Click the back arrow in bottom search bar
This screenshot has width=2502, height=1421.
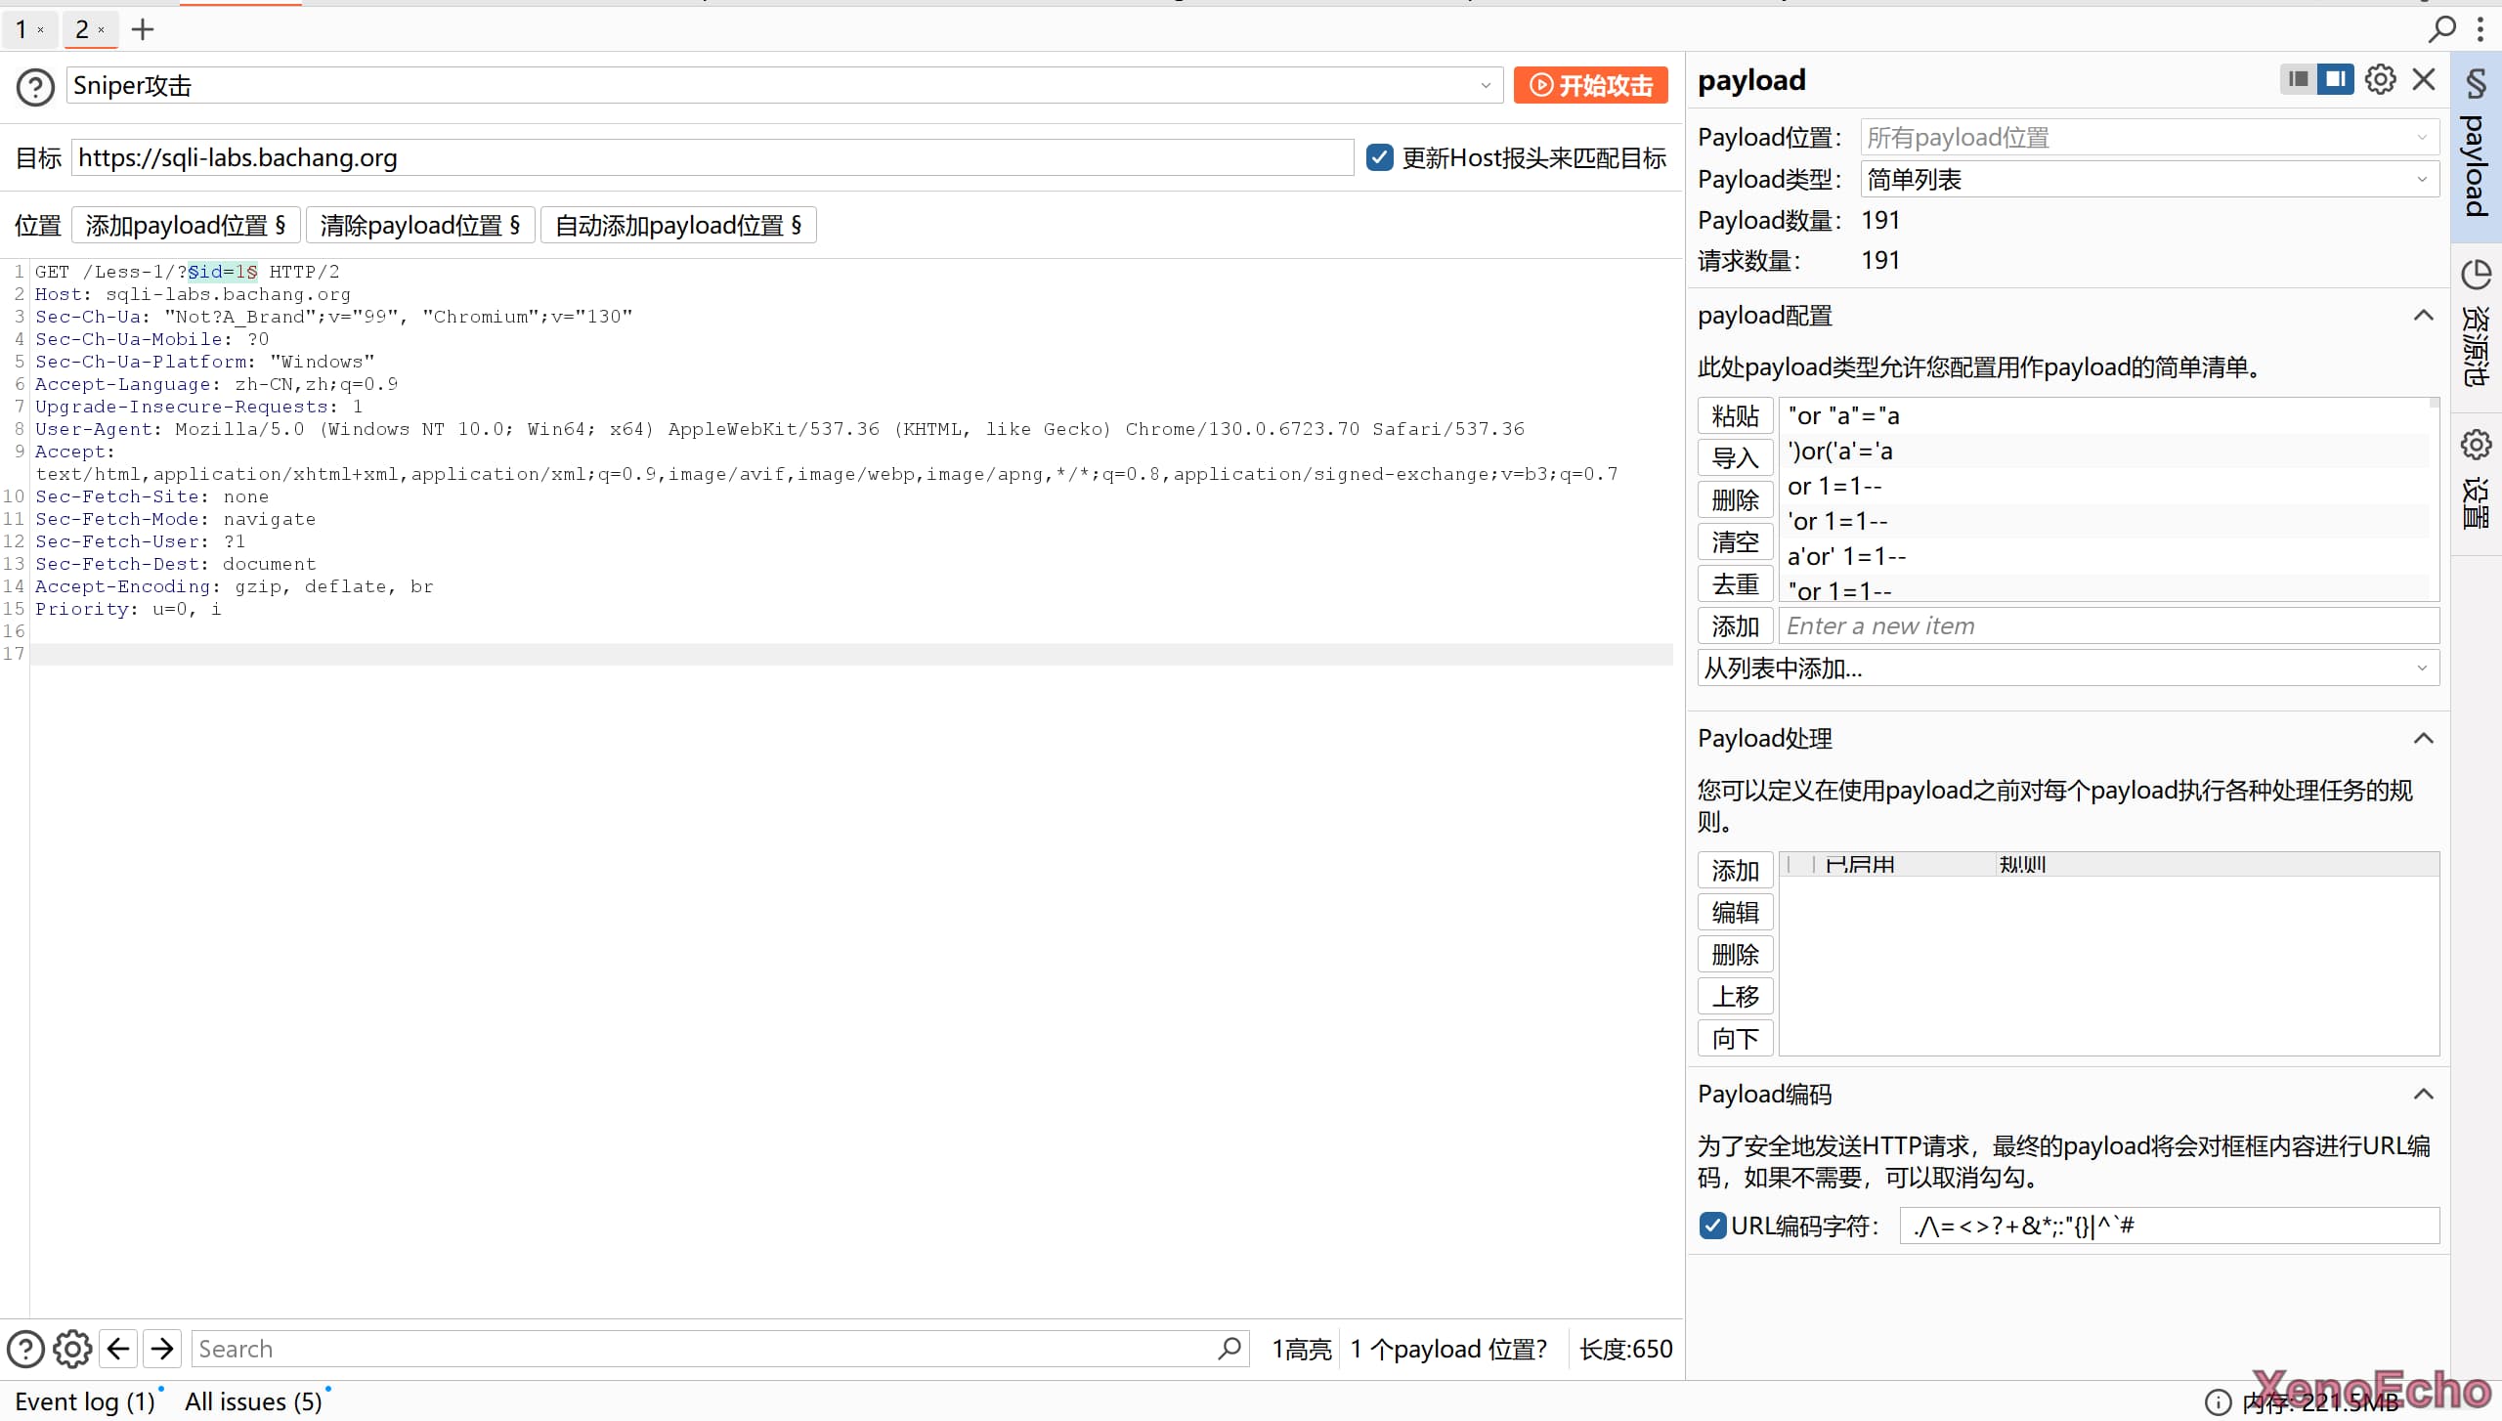coord(118,1349)
